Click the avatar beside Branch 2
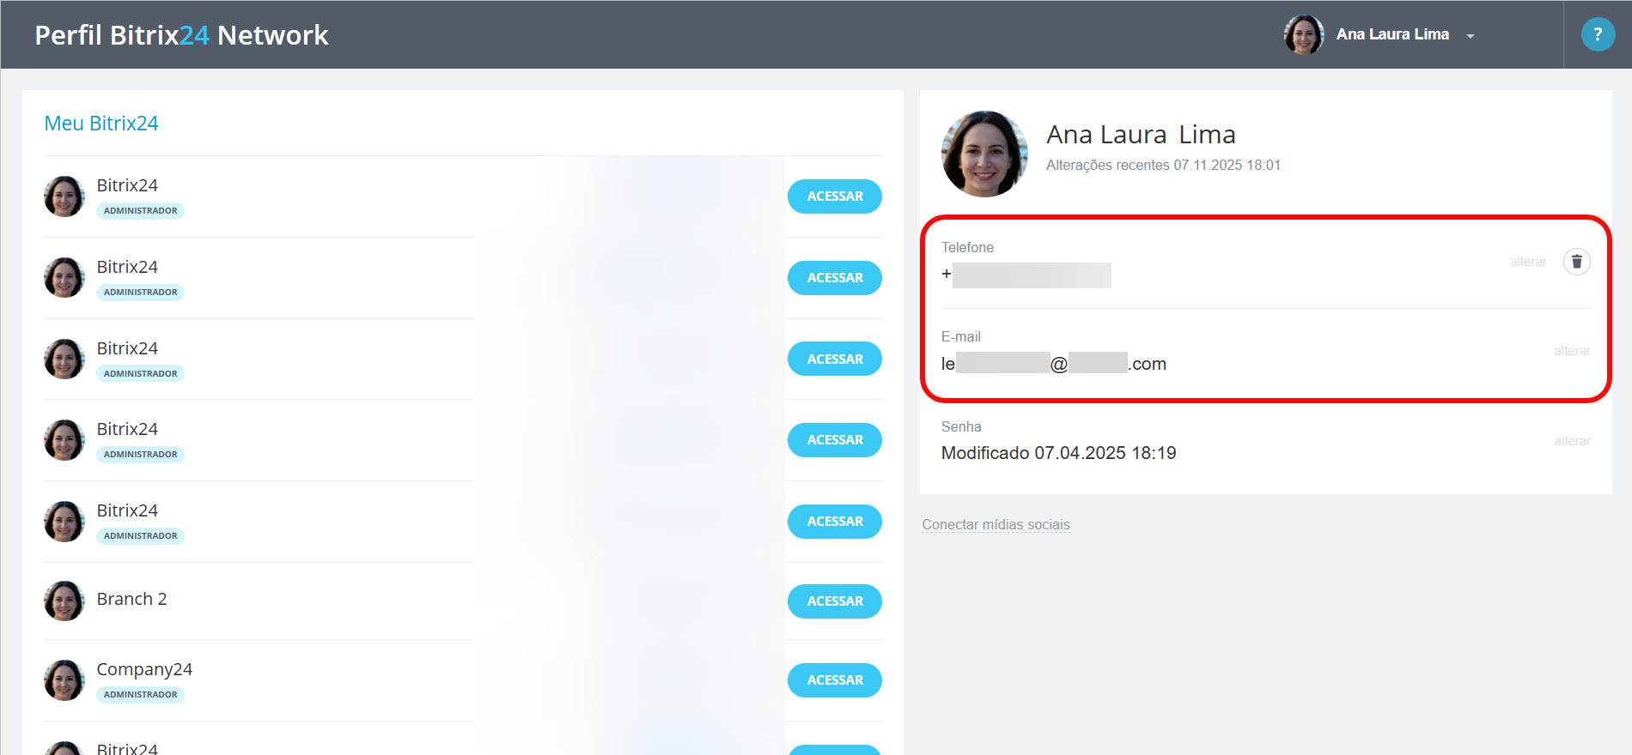The image size is (1632, 755). [x=64, y=601]
